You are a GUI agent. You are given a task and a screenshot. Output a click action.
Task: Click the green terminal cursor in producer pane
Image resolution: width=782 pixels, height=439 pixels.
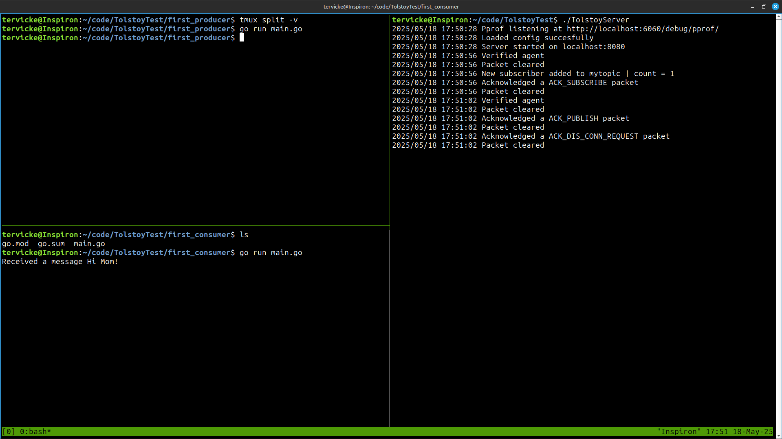pos(242,37)
